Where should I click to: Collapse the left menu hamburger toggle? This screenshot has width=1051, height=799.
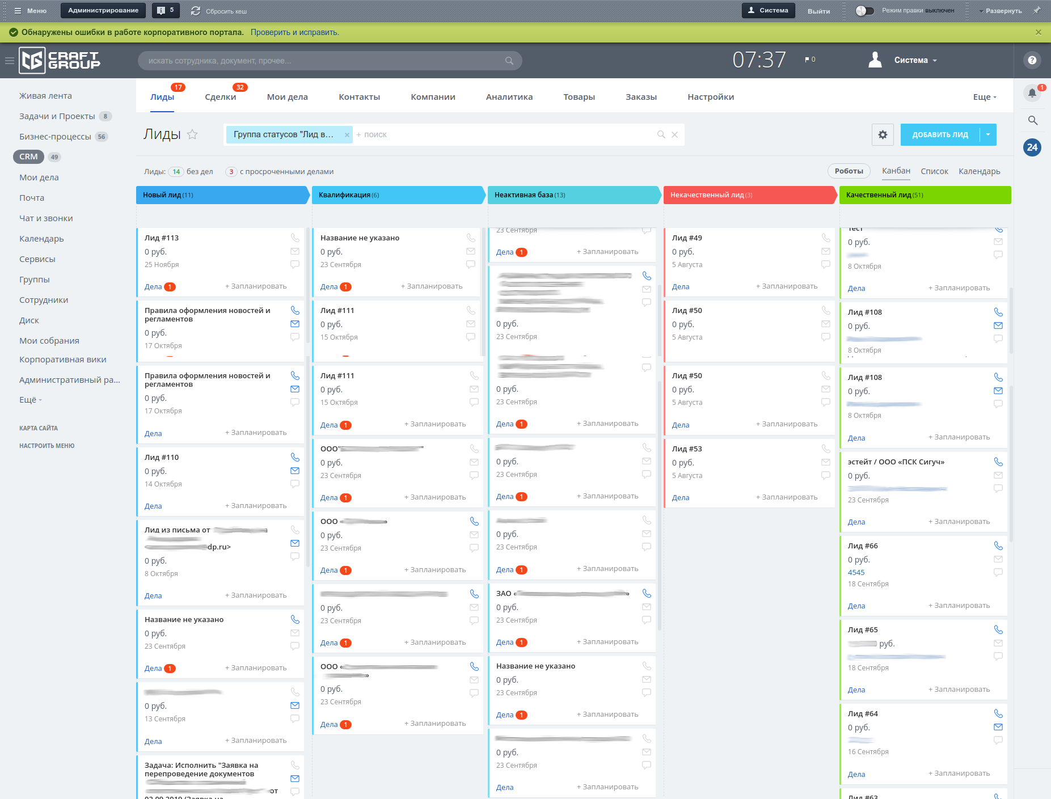pos(9,61)
